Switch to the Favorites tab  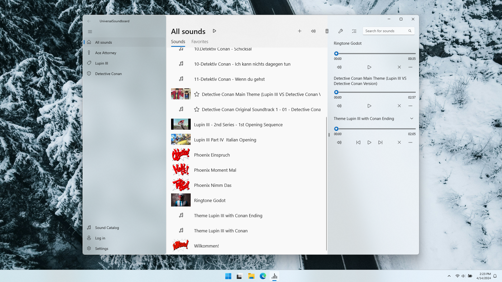click(x=200, y=42)
